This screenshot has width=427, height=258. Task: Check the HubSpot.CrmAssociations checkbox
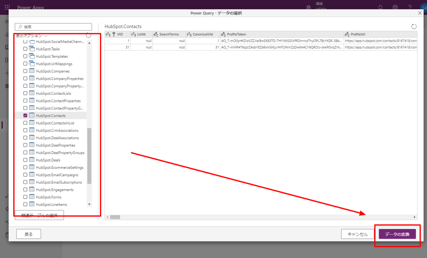pos(25,131)
